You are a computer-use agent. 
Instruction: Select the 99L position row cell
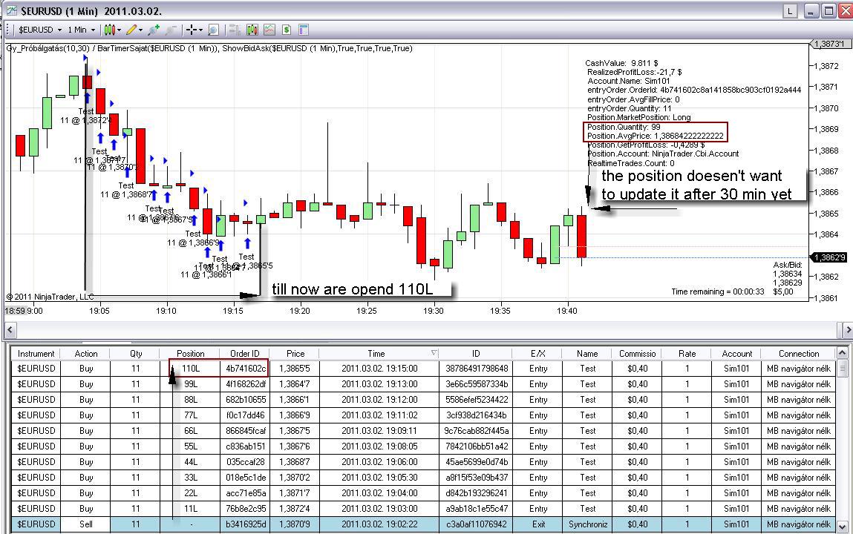[190, 384]
